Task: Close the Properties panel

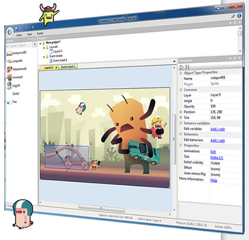Action: [x=239, y=58]
